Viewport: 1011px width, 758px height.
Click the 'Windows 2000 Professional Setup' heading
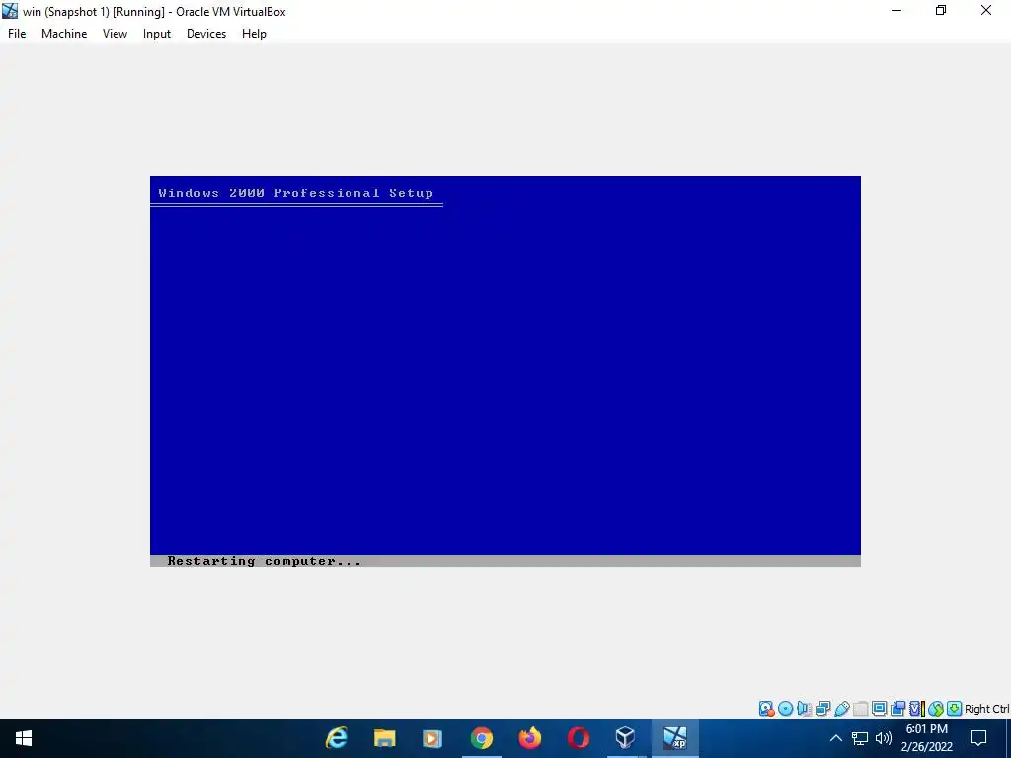[295, 193]
